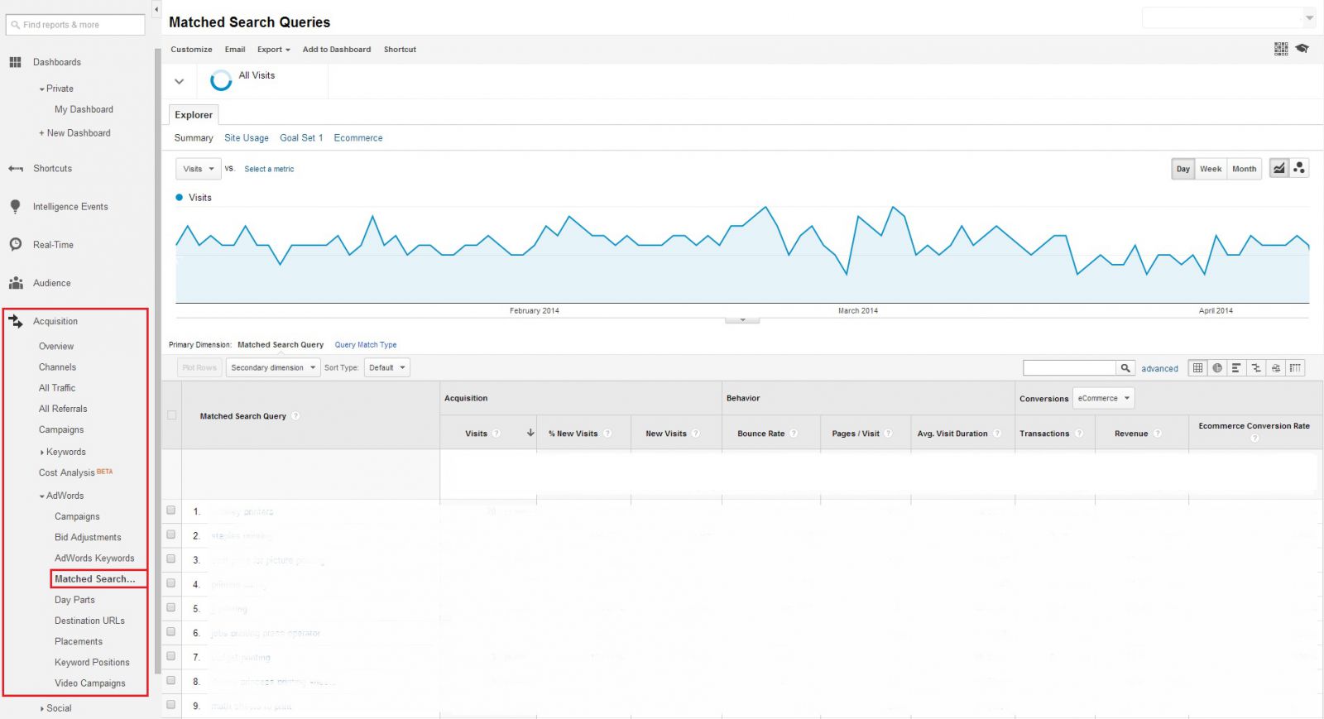Expand the eCommerce conversions dropdown
The image size is (1324, 719).
1103,399
